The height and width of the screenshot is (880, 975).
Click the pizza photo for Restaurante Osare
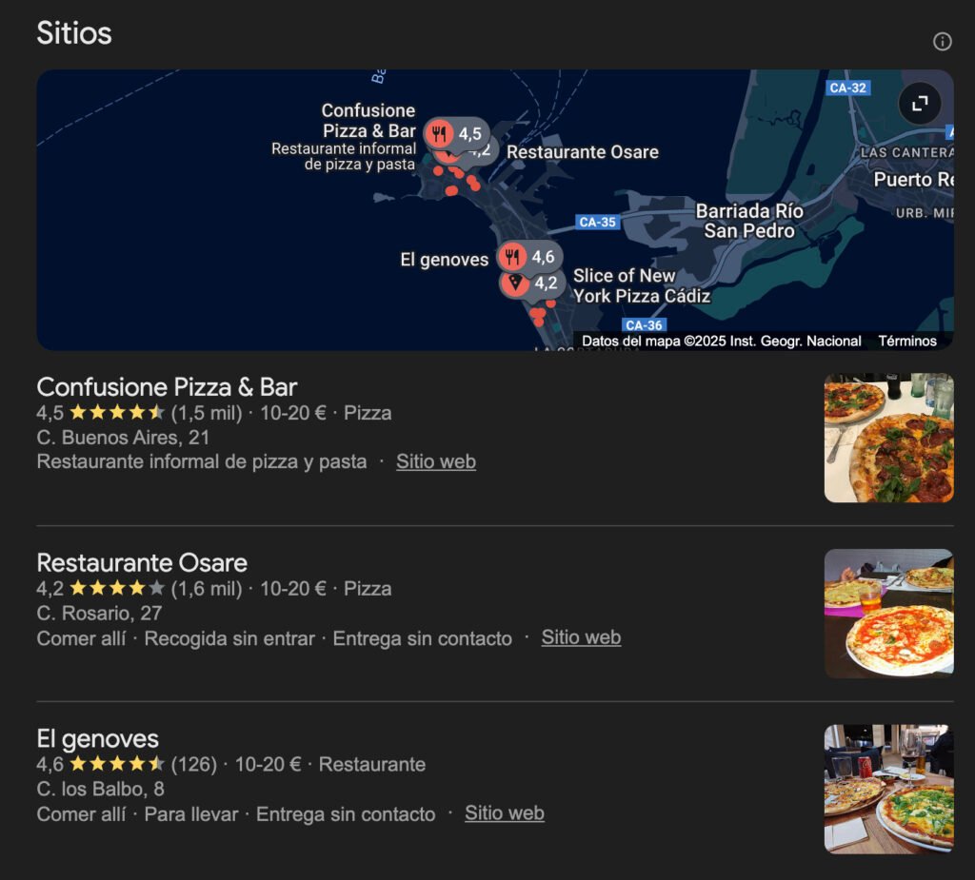888,613
